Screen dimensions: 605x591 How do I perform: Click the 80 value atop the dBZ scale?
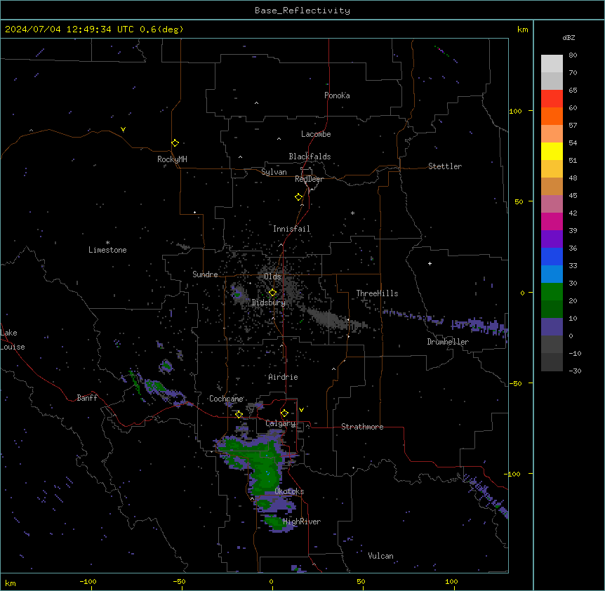coord(573,55)
